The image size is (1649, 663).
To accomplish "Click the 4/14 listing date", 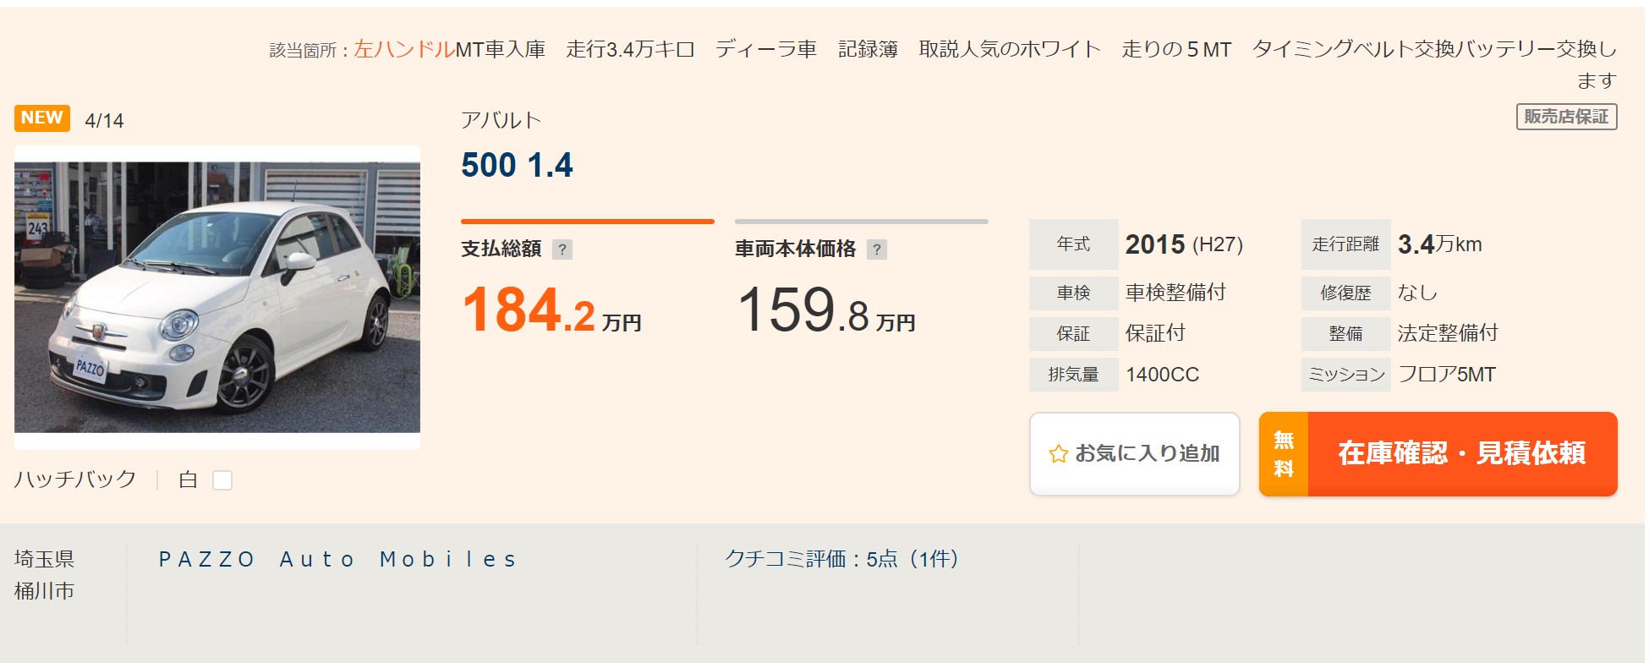I will pyautogui.click(x=104, y=121).
